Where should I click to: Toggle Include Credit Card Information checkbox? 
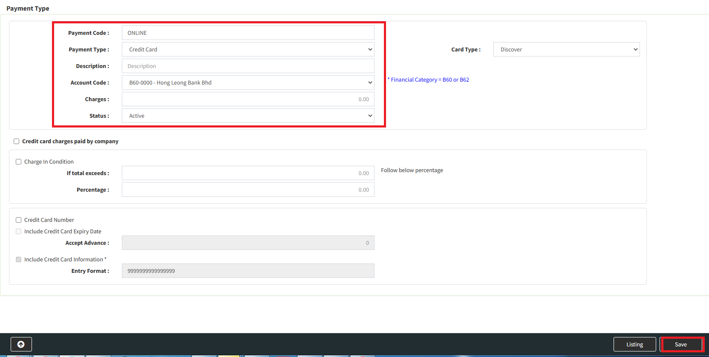[19, 260]
